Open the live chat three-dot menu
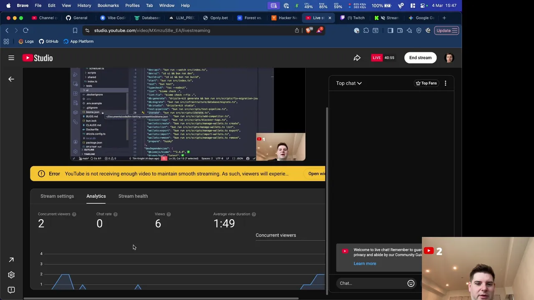 (445, 83)
